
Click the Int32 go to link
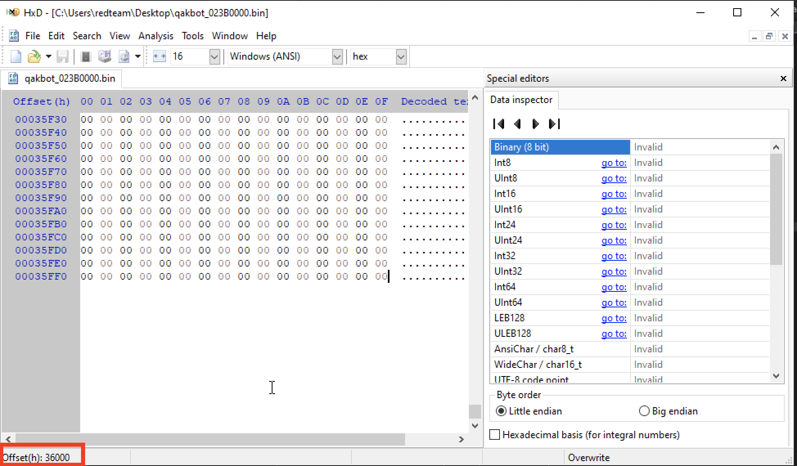tap(614, 256)
